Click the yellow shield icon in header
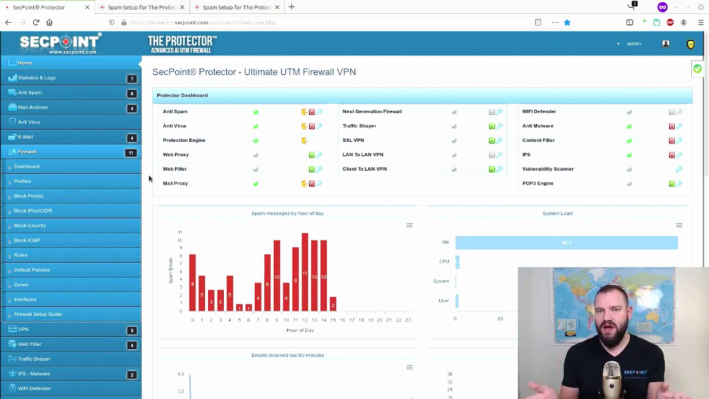The width and height of the screenshot is (709, 399). [691, 44]
